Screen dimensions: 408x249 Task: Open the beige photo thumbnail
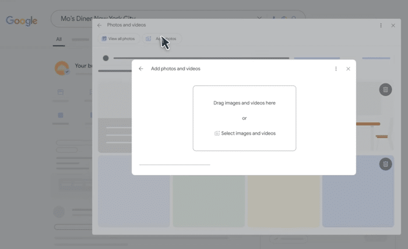point(283,201)
